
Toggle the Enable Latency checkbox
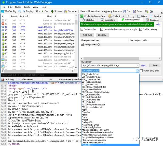click(141, 29)
